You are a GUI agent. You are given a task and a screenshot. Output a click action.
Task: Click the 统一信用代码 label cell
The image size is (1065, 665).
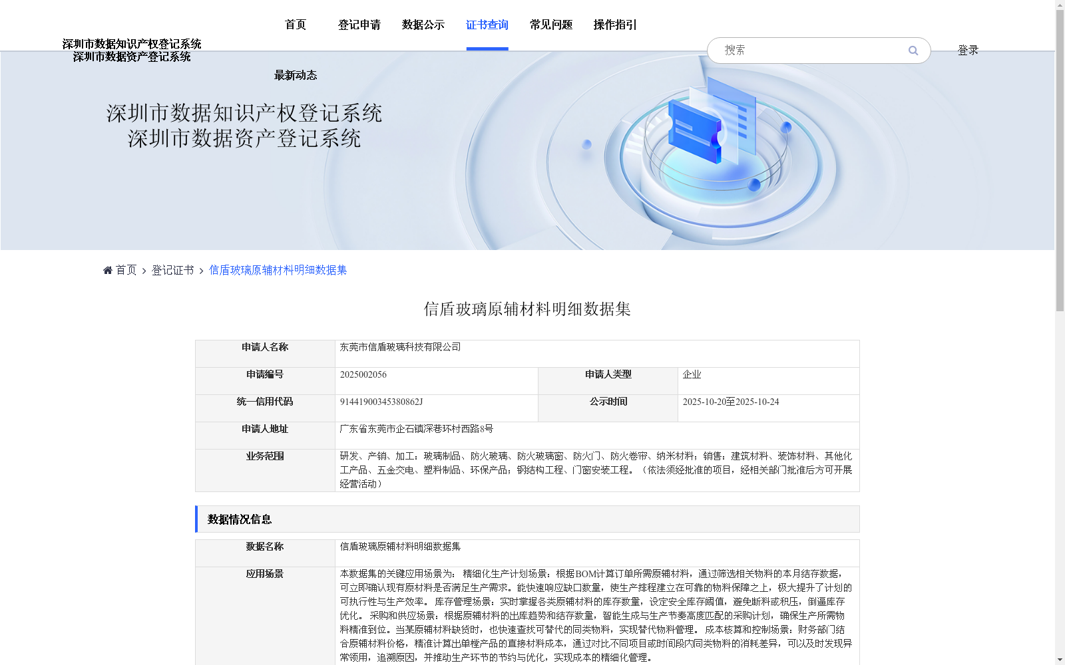pos(265,408)
